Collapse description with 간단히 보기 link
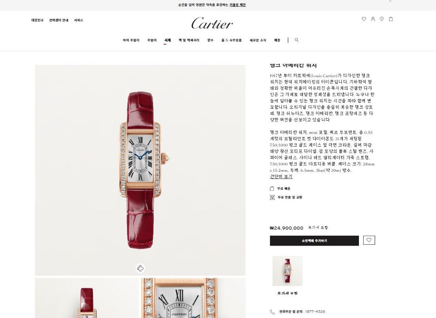Screen dimensions: 436x318 (281, 176)
